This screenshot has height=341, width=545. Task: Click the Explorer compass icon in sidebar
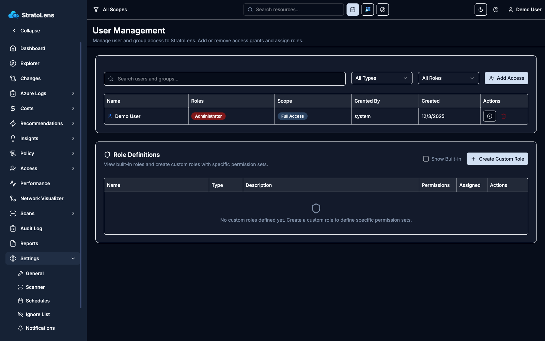pos(13,63)
